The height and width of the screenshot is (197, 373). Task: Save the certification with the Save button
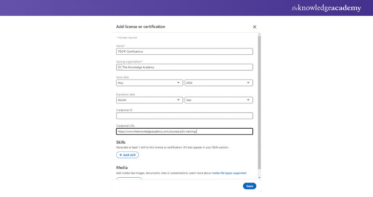point(249,186)
